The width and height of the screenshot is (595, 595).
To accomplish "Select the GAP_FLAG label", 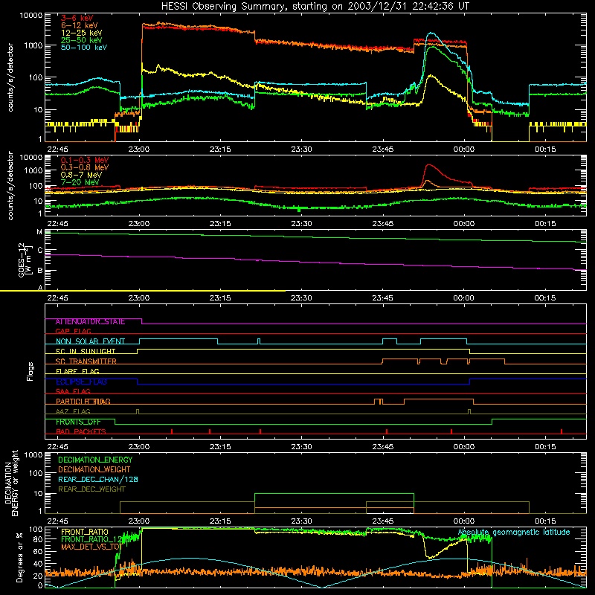I will click(73, 331).
